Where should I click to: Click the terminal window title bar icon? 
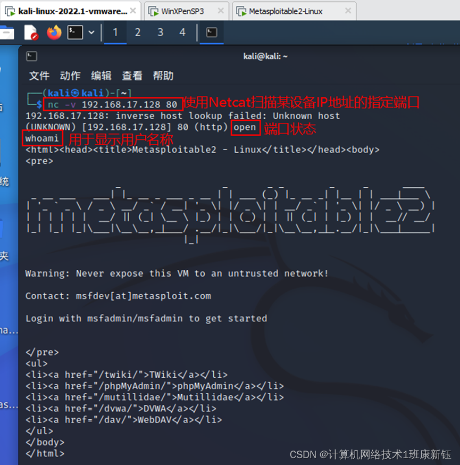(31, 56)
